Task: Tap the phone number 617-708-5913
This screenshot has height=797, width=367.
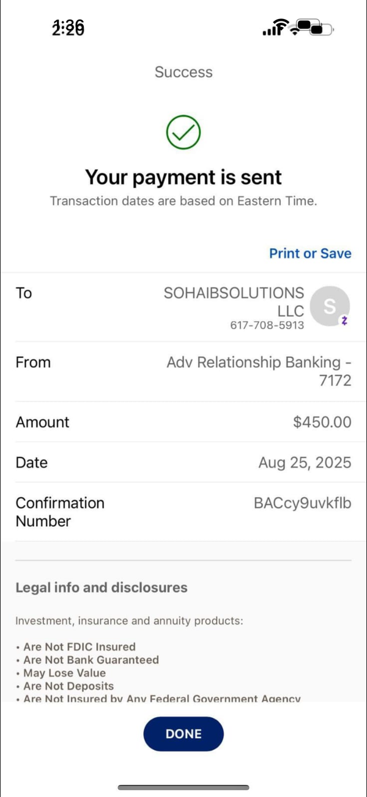Action: [x=267, y=325]
